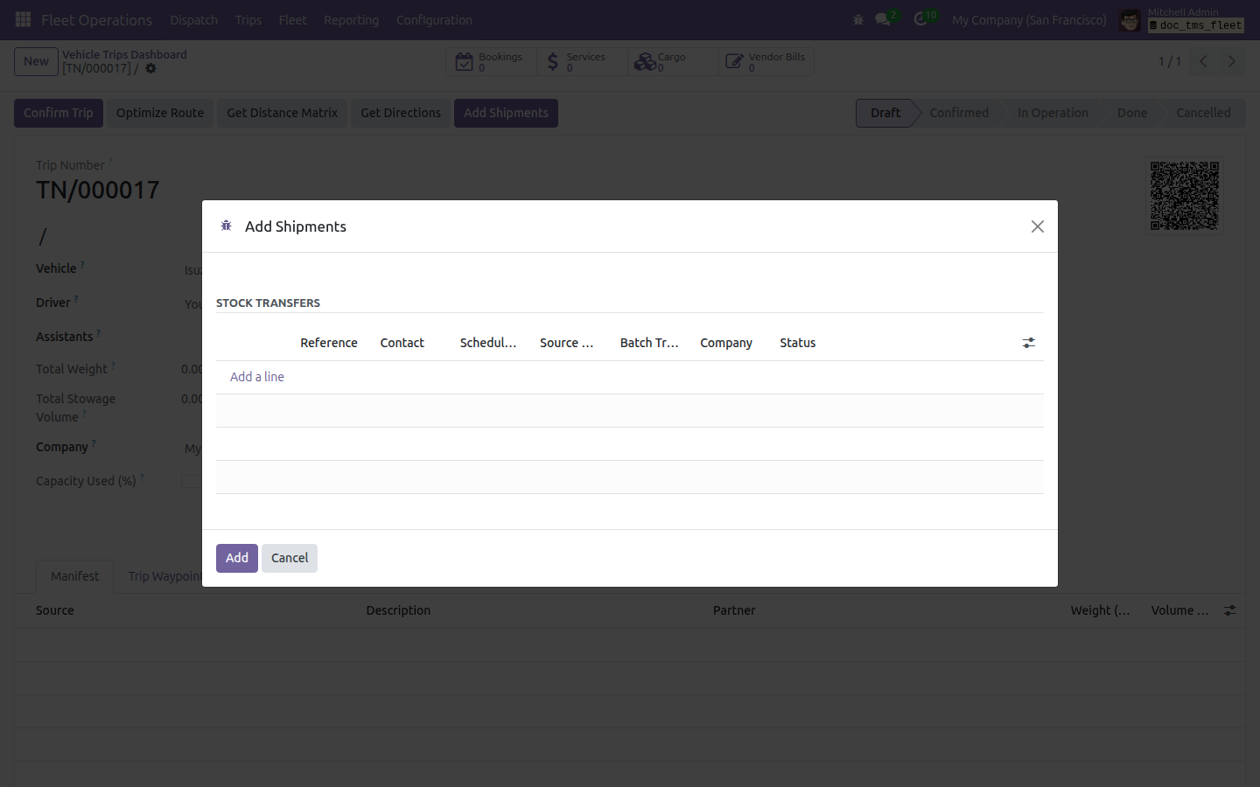Select Draft status stage
The height and width of the screenshot is (787, 1260).
(x=885, y=113)
